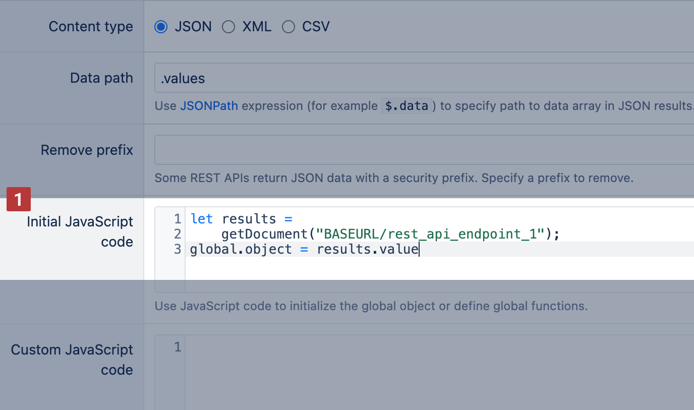This screenshot has width=694, height=410.
Task: Select the XML content type option
Action: 228,27
